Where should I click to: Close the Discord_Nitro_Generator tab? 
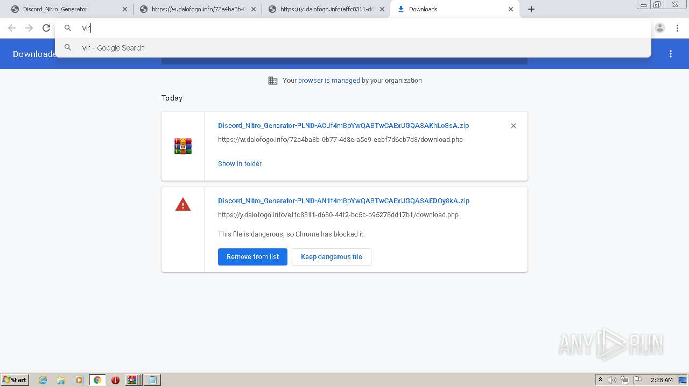[125, 9]
